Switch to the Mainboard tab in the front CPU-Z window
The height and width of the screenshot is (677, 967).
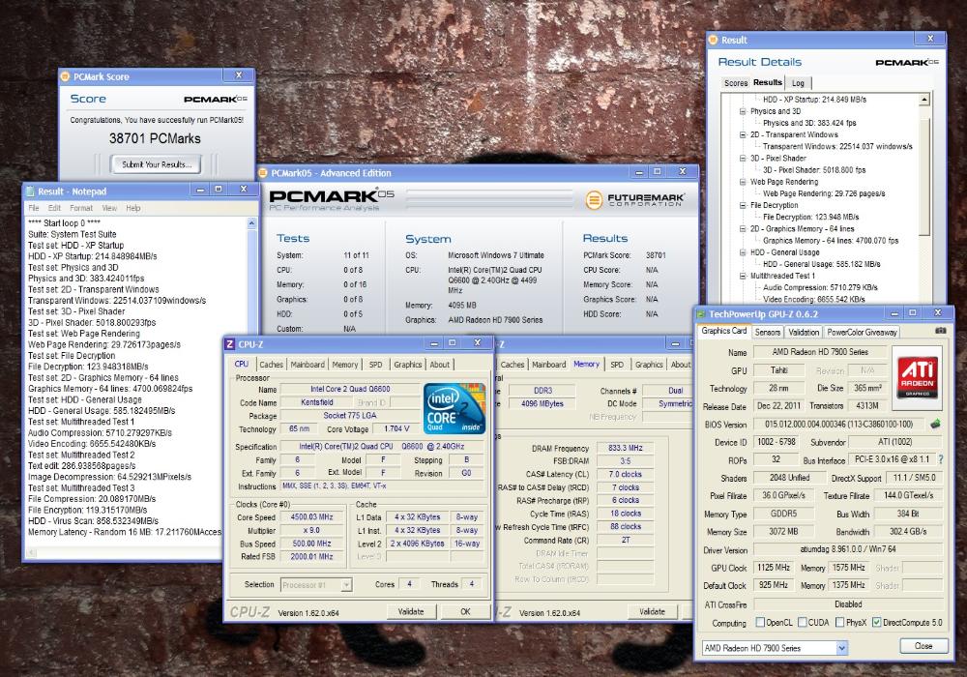tap(308, 365)
